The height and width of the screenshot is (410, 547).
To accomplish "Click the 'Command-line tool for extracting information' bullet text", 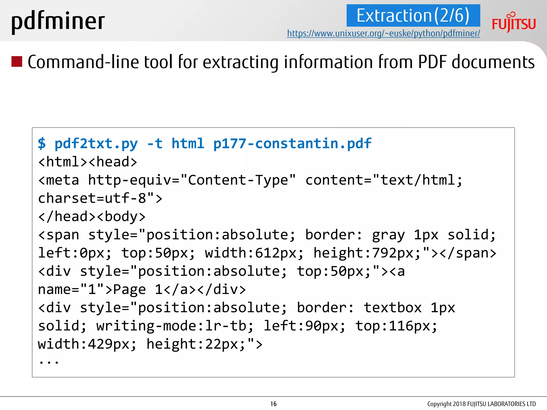I will [x=281, y=62].
